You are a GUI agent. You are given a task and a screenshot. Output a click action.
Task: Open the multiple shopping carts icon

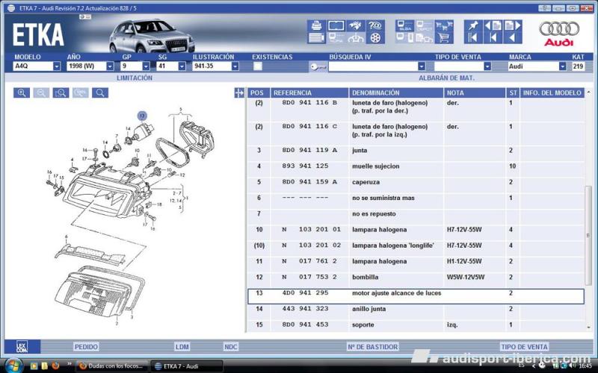[444, 26]
